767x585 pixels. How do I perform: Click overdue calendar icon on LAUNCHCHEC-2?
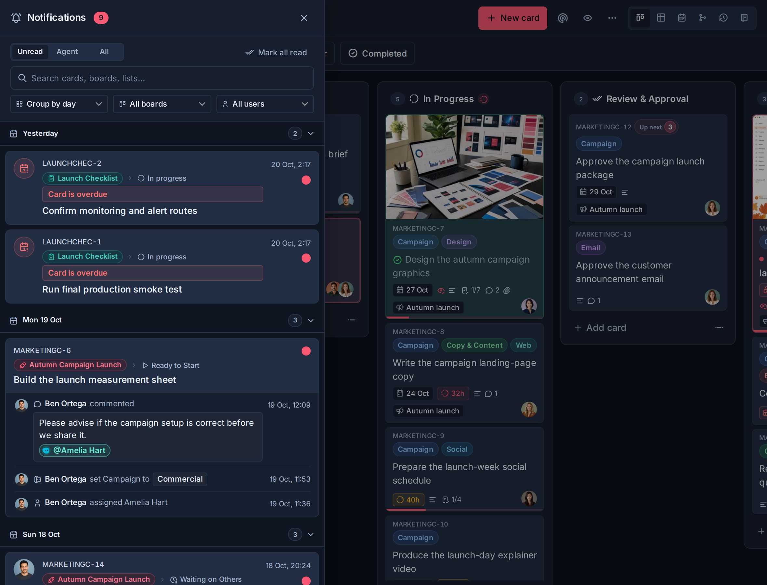coord(24,168)
